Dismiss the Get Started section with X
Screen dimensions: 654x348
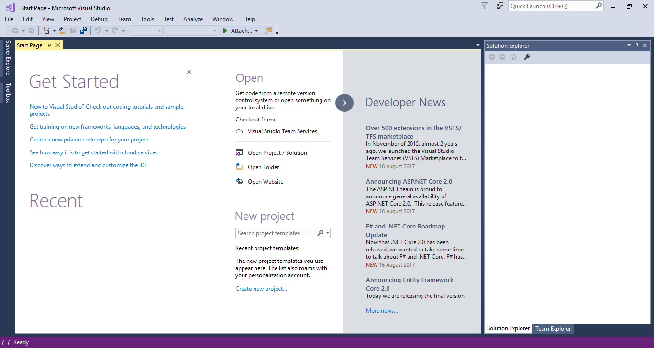pyautogui.click(x=189, y=72)
